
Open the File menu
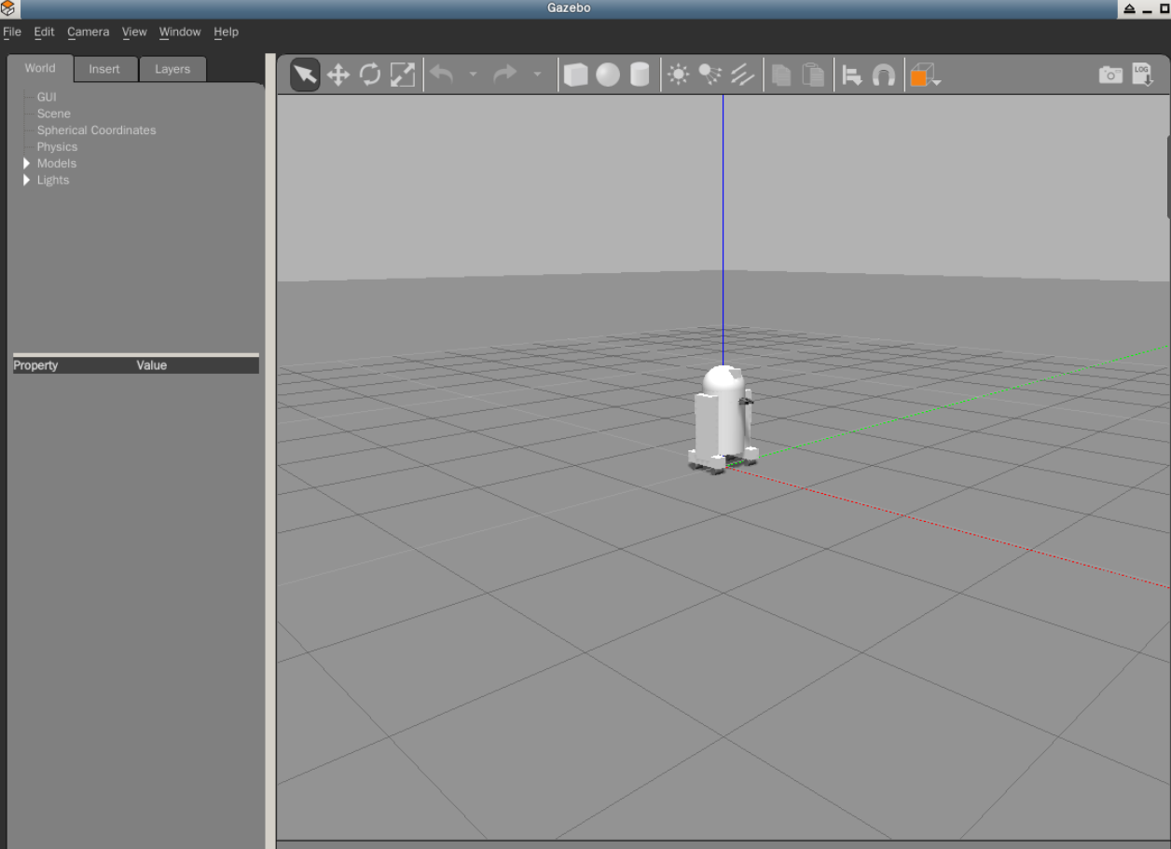pyautogui.click(x=12, y=32)
